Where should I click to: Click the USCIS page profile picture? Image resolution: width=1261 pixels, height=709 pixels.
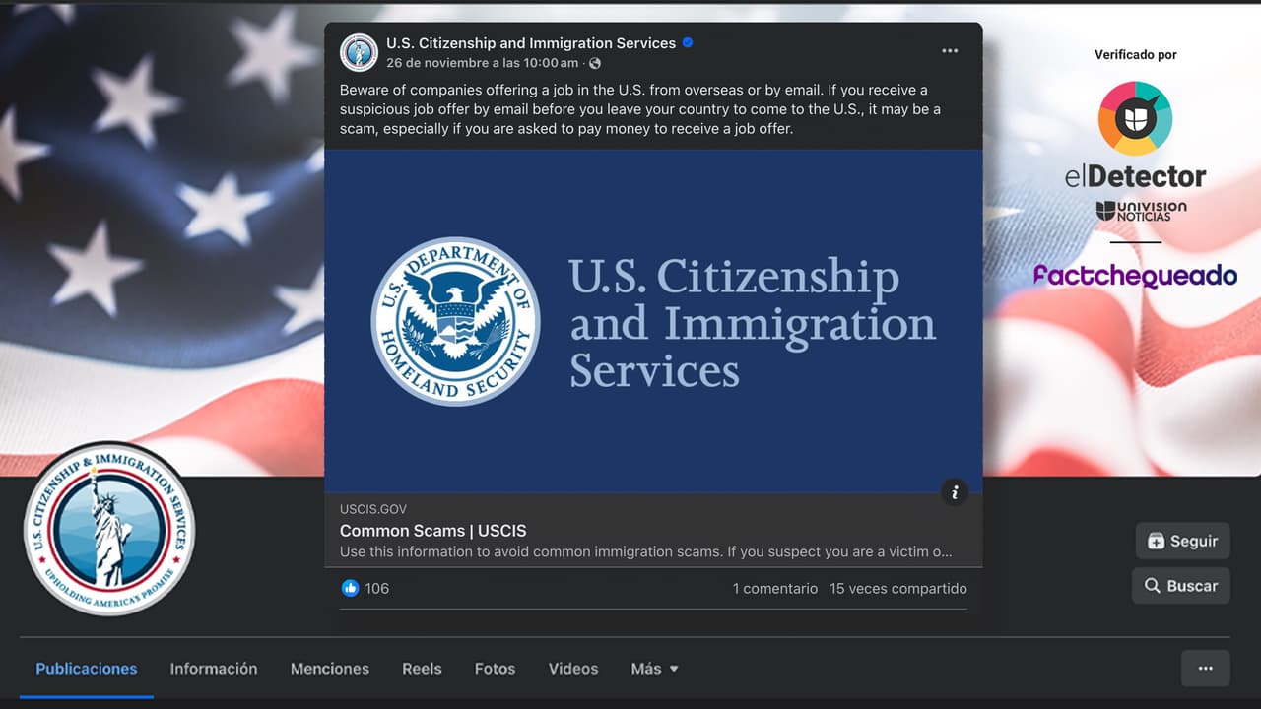pos(109,529)
